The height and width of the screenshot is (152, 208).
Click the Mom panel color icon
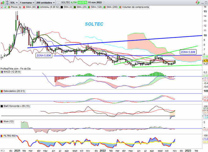tap(2, 122)
